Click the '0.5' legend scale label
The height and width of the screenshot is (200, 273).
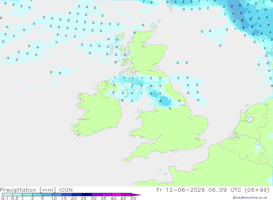tap(15, 198)
